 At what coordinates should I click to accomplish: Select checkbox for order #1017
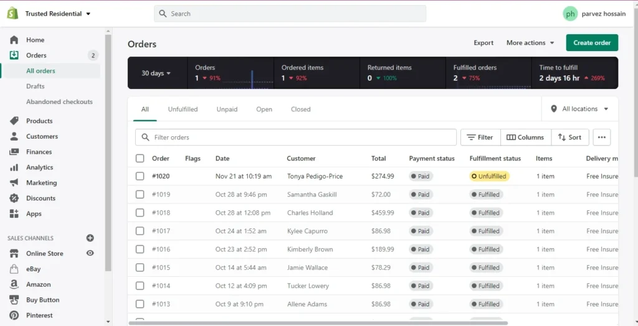(140, 231)
